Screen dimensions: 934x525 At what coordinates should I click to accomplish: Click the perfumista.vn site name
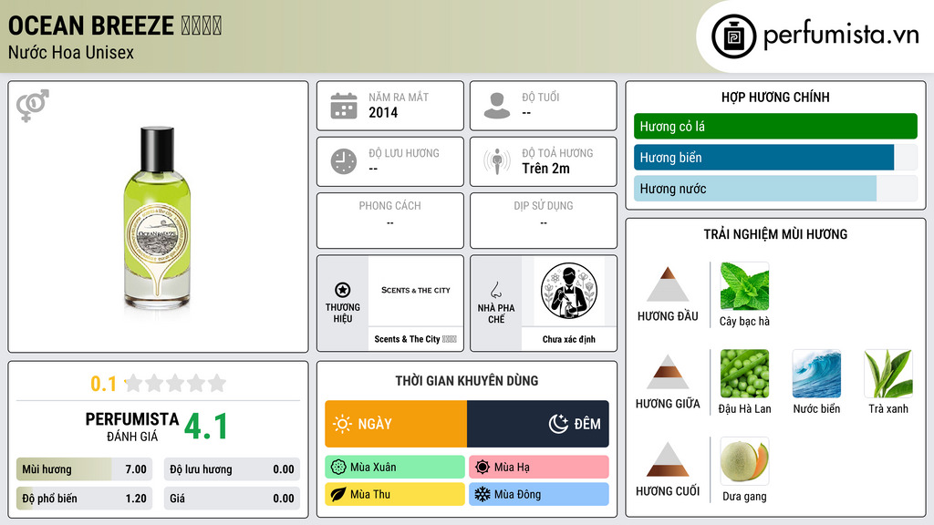click(x=841, y=36)
